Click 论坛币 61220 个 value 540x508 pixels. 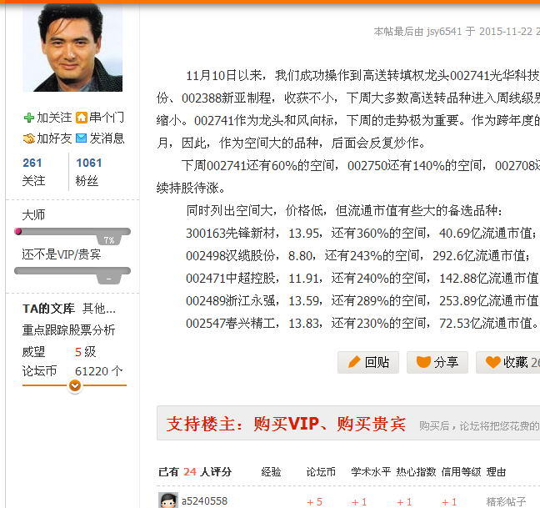click(98, 371)
